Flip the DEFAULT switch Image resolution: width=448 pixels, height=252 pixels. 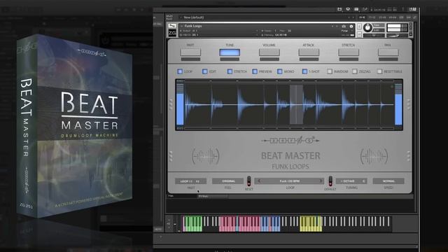tap(330, 181)
